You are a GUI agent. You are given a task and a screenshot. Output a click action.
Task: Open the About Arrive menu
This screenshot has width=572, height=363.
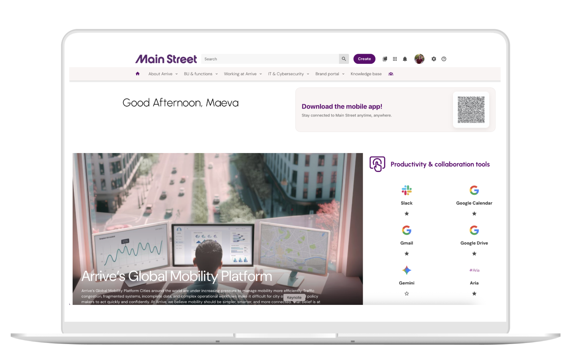[160, 74]
